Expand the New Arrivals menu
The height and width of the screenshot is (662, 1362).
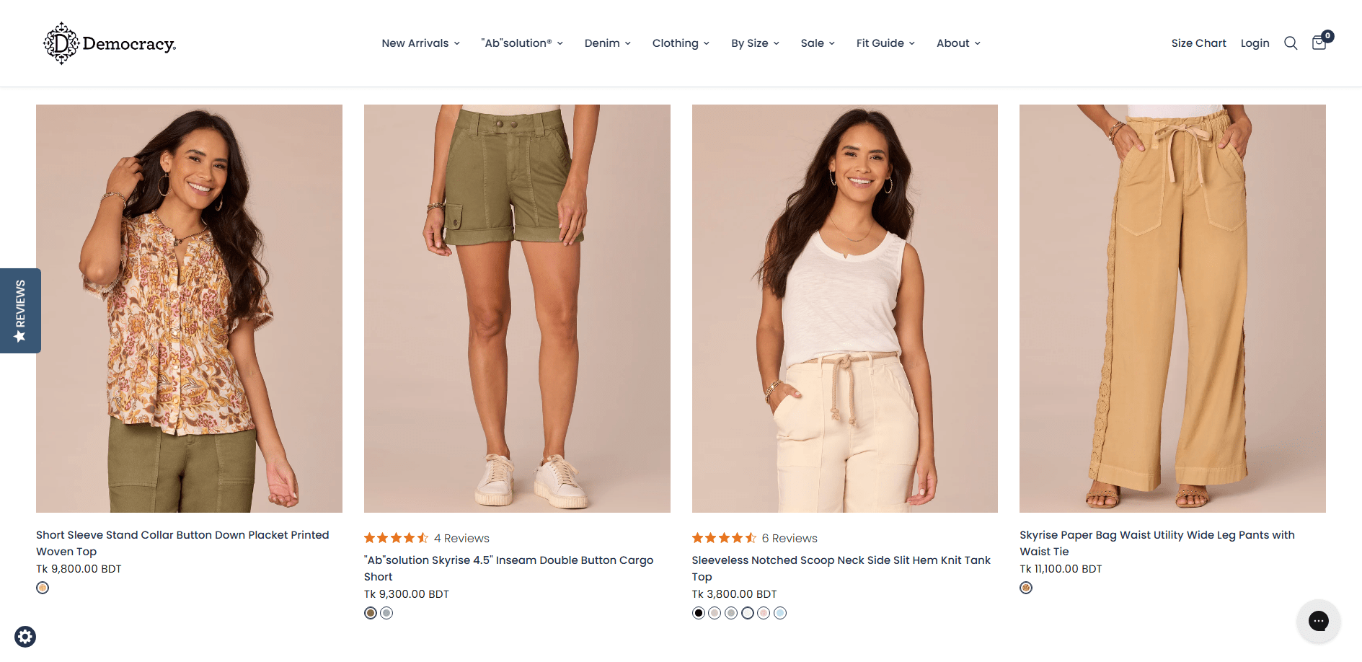(x=420, y=43)
